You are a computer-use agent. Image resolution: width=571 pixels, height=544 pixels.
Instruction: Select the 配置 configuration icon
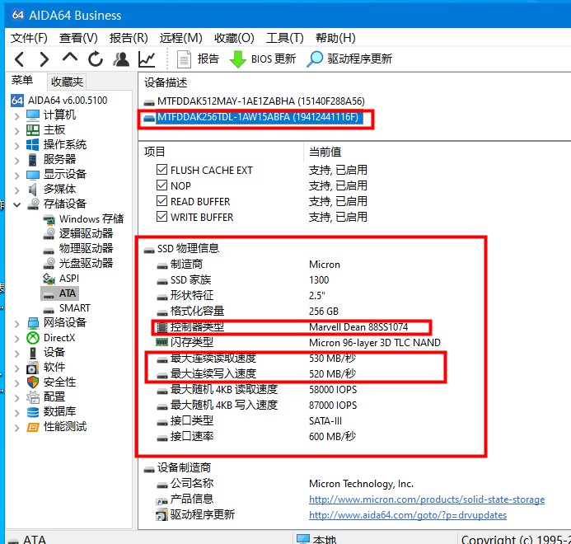33,397
